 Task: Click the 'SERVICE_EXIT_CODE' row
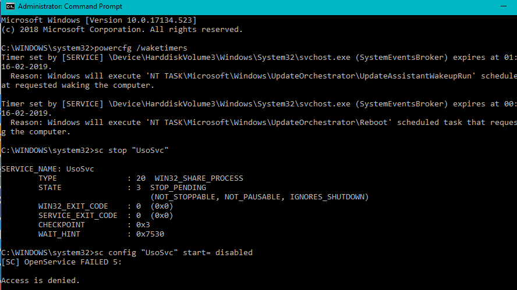pyautogui.click(x=105, y=216)
